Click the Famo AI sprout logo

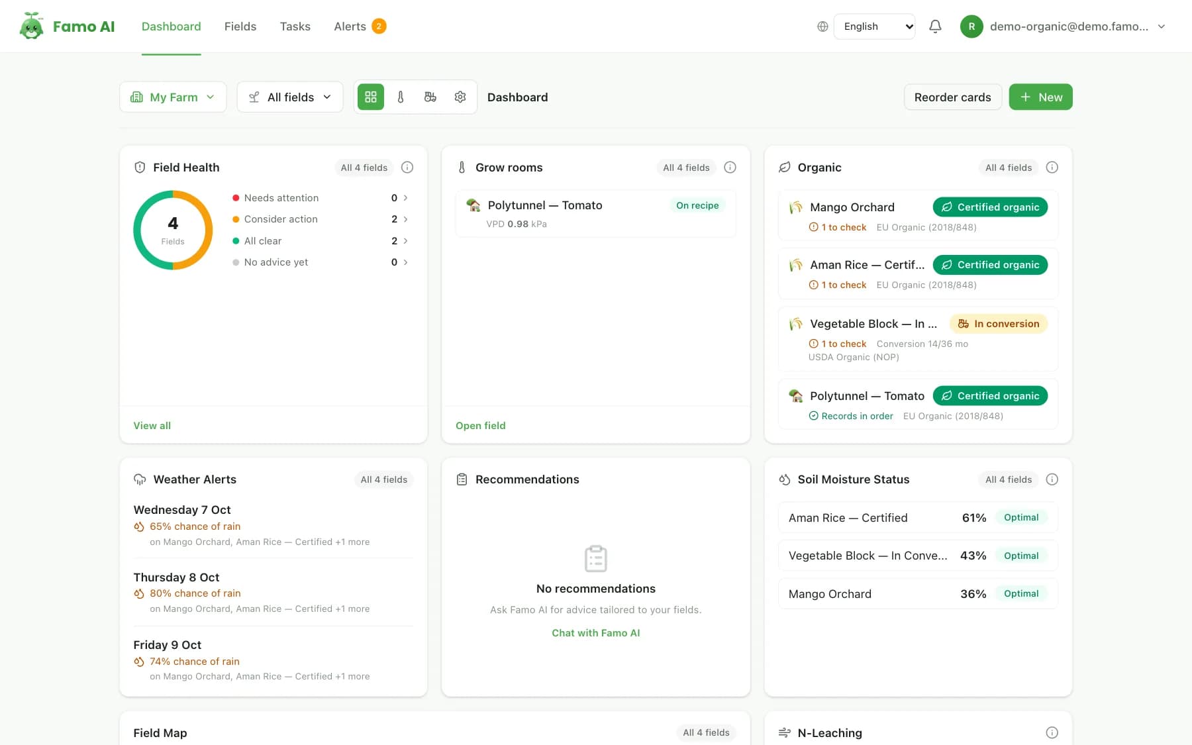click(x=31, y=26)
